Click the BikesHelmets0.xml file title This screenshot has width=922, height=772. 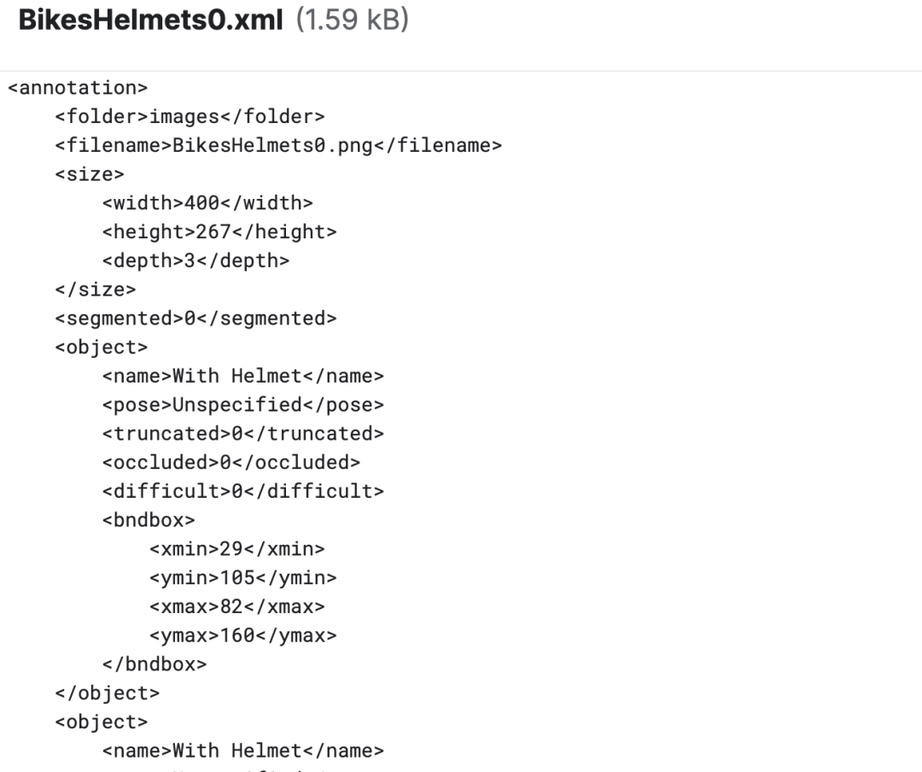pos(151,20)
